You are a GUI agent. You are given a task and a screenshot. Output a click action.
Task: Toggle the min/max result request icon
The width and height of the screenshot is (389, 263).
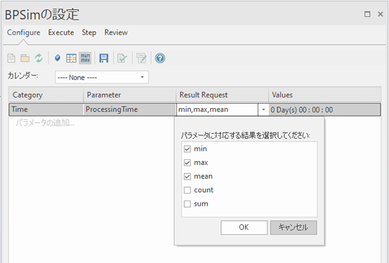pyautogui.click(x=85, y=58)
